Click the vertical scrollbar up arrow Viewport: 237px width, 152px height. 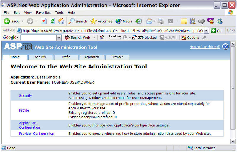tap(233, 44)
